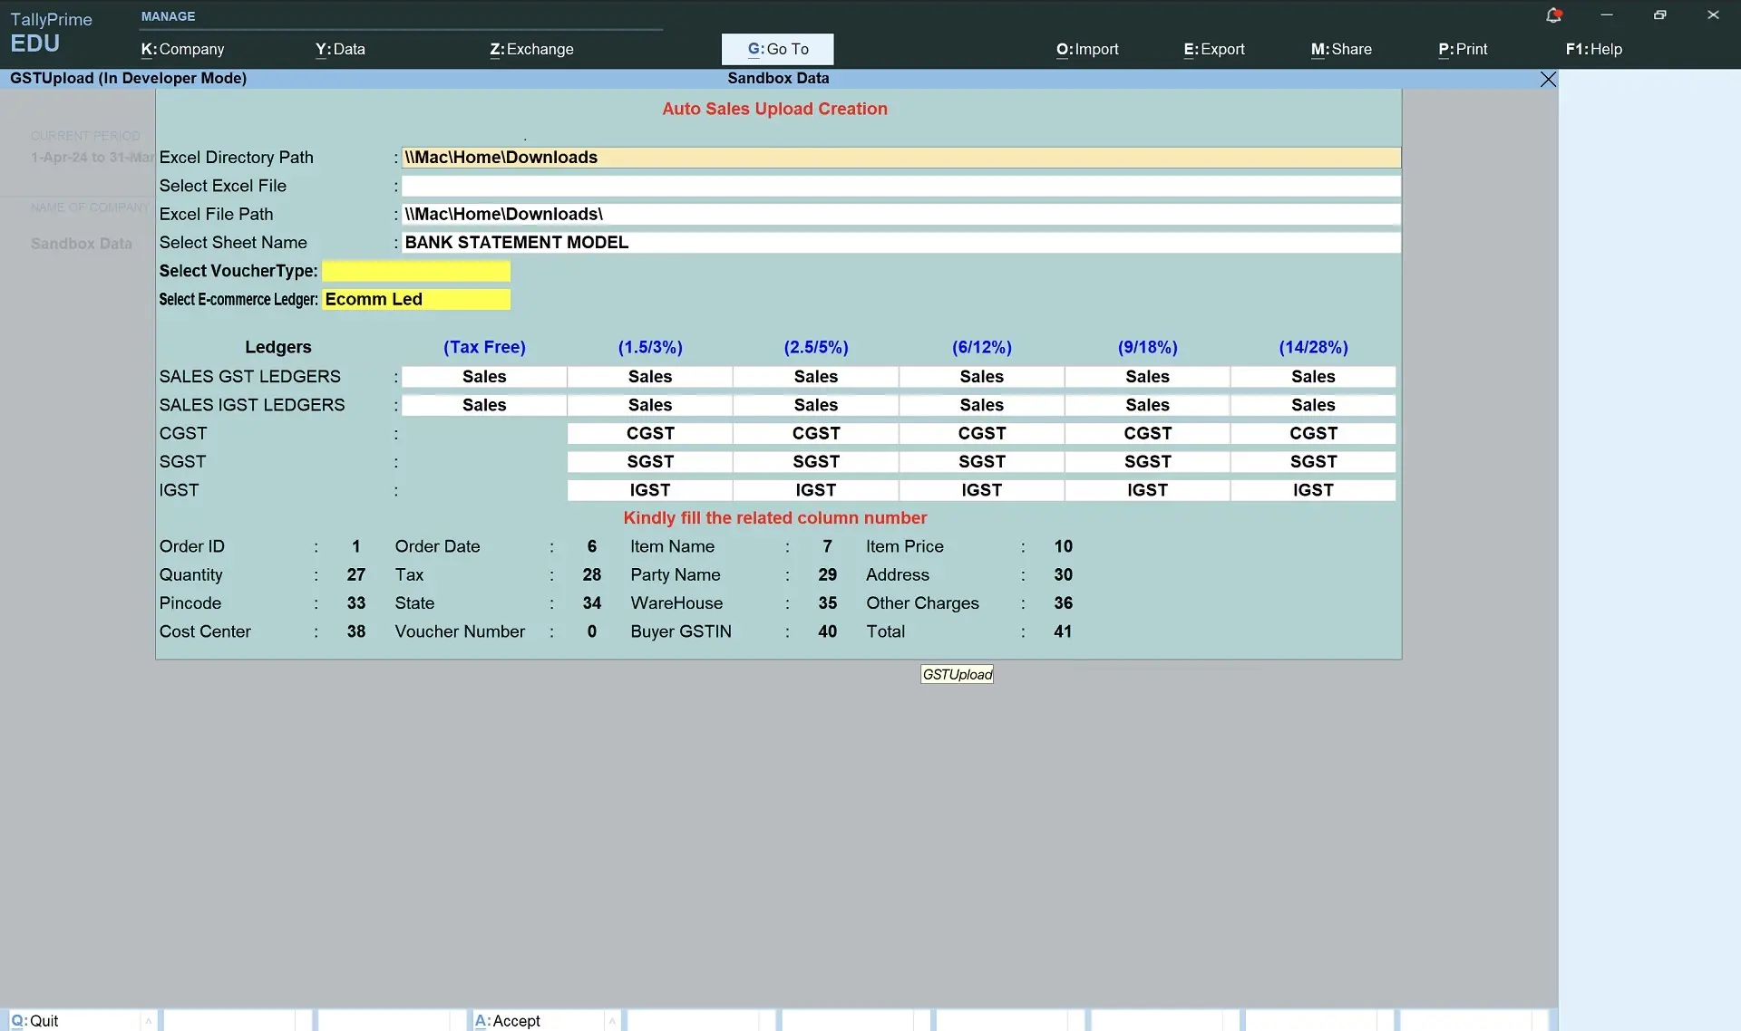Screen dimensions: 1741x1031
Task: Open the Y:Data menu
Action: [x=340, y=50]
